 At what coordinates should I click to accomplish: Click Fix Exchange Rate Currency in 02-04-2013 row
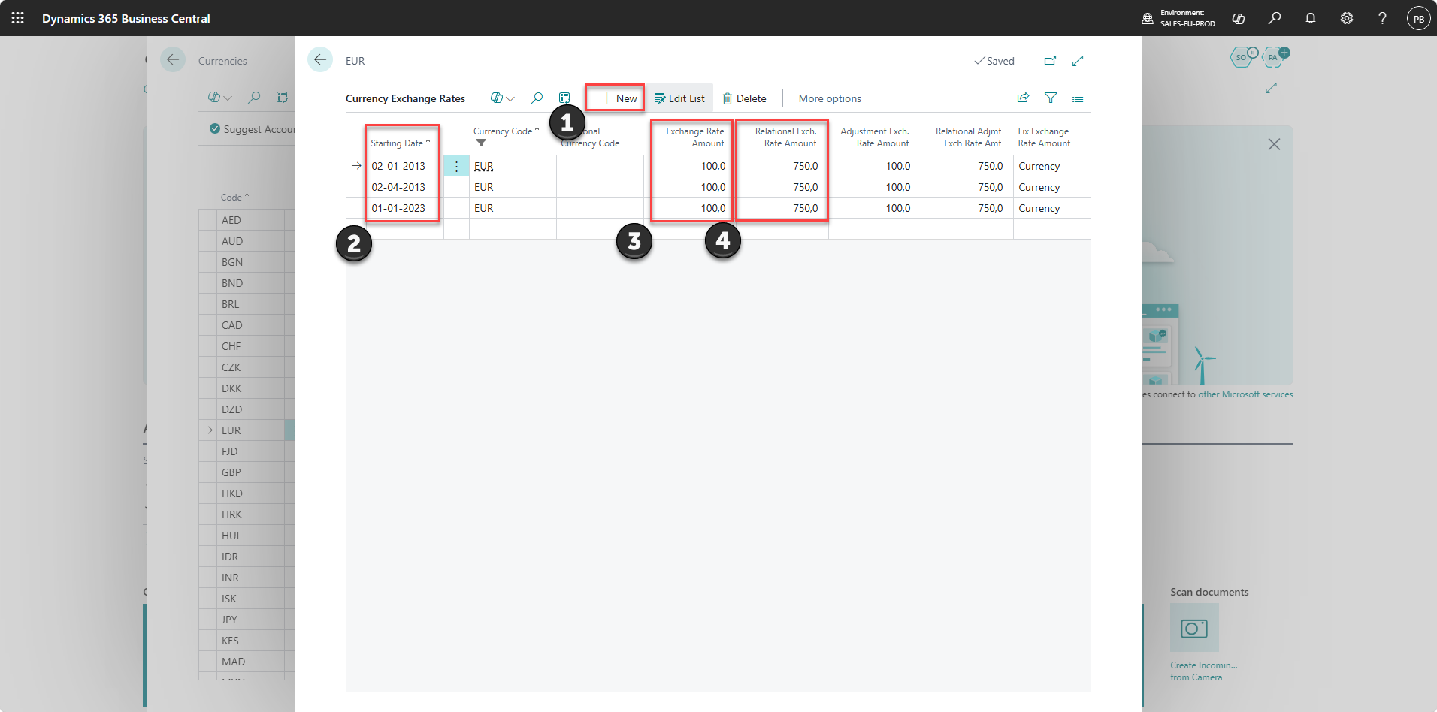[1039, 187]
